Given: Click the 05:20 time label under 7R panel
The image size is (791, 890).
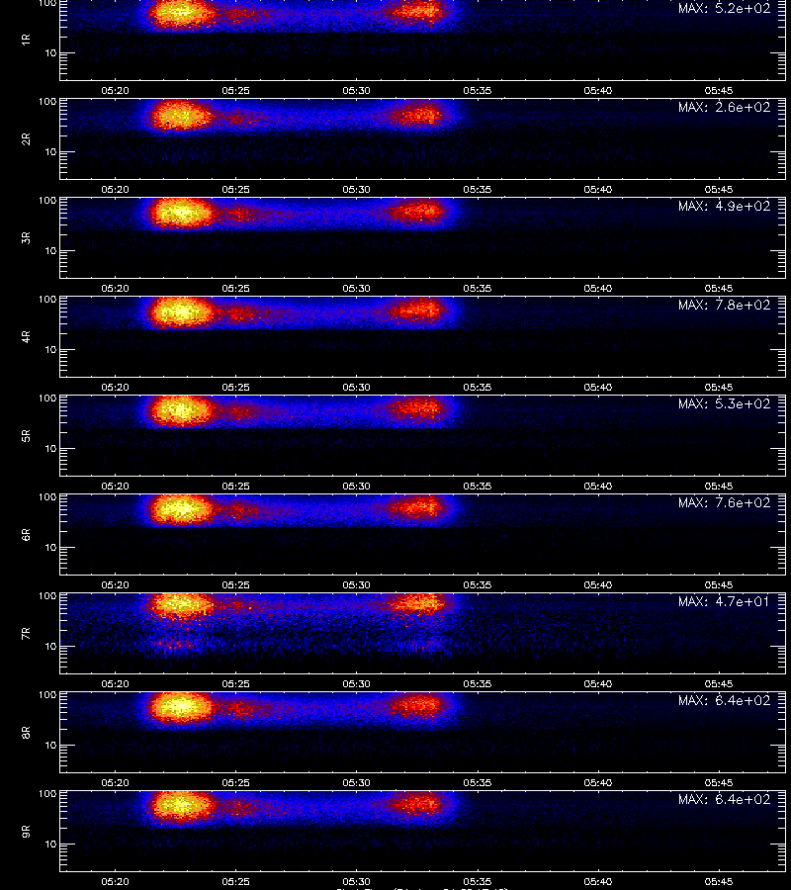Looking at the screenshot, I should coord(115,683).
